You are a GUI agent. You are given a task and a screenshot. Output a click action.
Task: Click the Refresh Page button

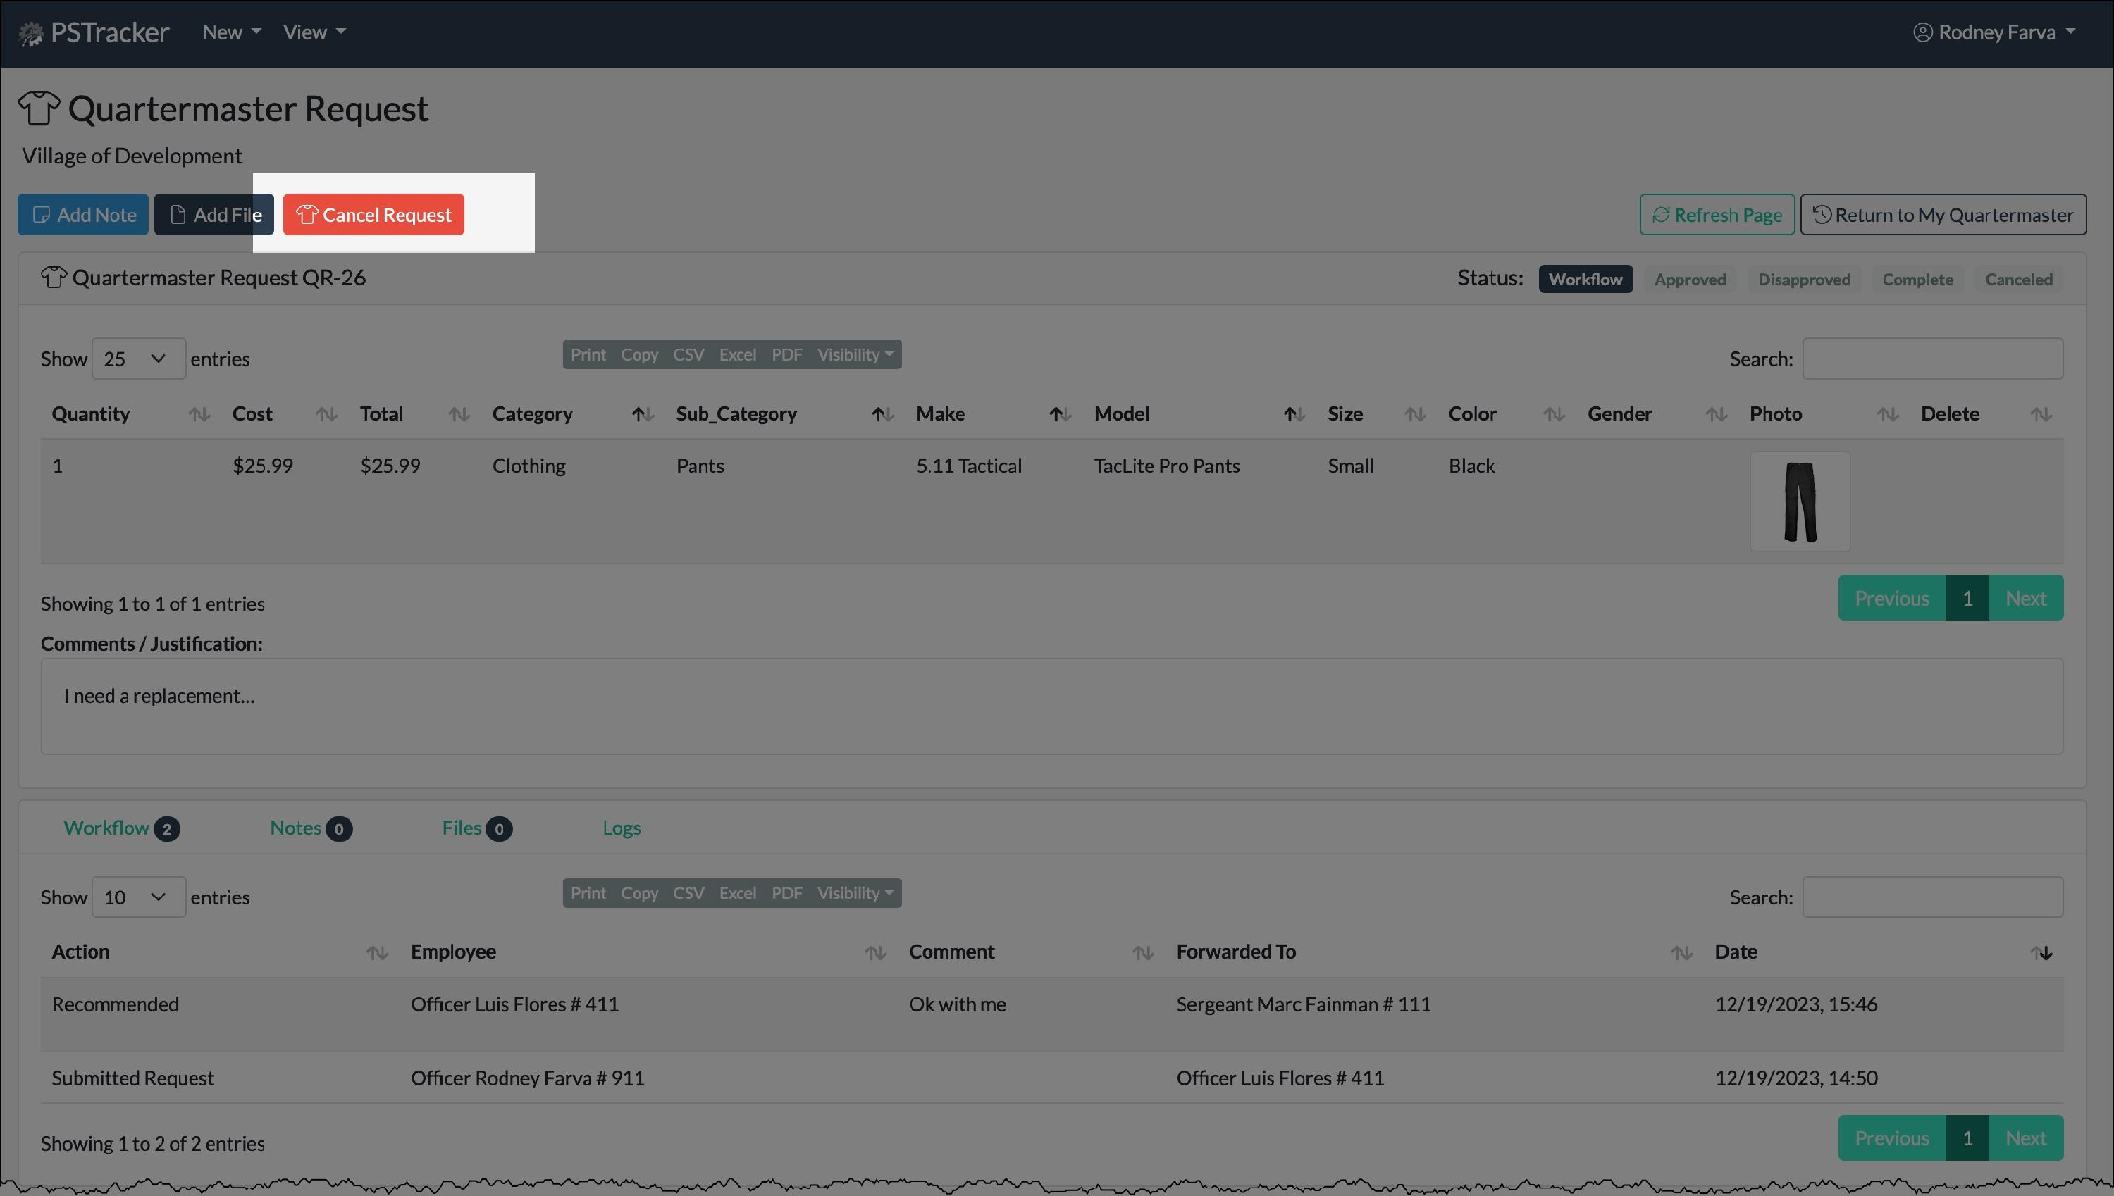pyautogui.click(x=1717, y=214)
